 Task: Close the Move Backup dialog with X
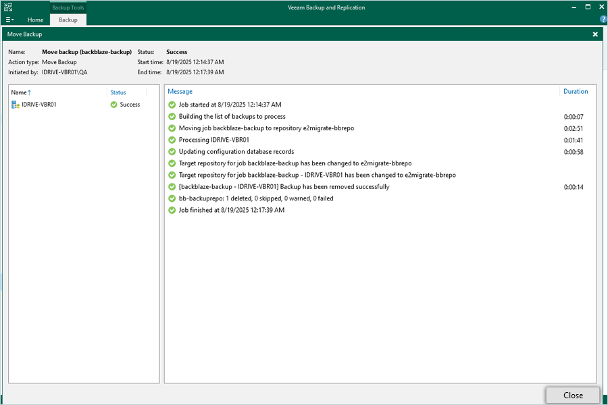[x=595, y=34]
